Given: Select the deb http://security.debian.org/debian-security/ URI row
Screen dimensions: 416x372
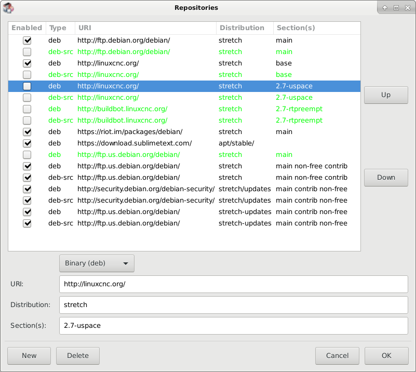Looking at the screenshot, I should [146, 189].
